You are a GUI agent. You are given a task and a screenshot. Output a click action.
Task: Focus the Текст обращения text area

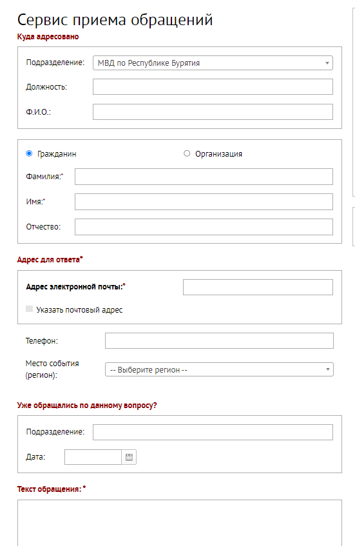180,523
